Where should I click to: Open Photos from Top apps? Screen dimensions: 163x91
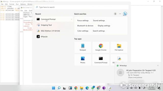(x=83, y=60)
